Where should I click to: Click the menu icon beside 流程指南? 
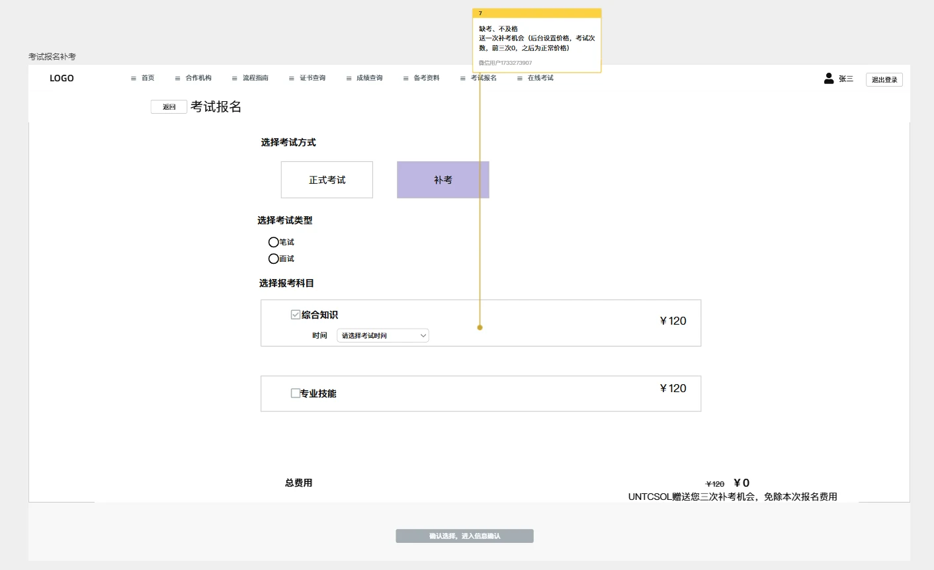click(234, 78)
